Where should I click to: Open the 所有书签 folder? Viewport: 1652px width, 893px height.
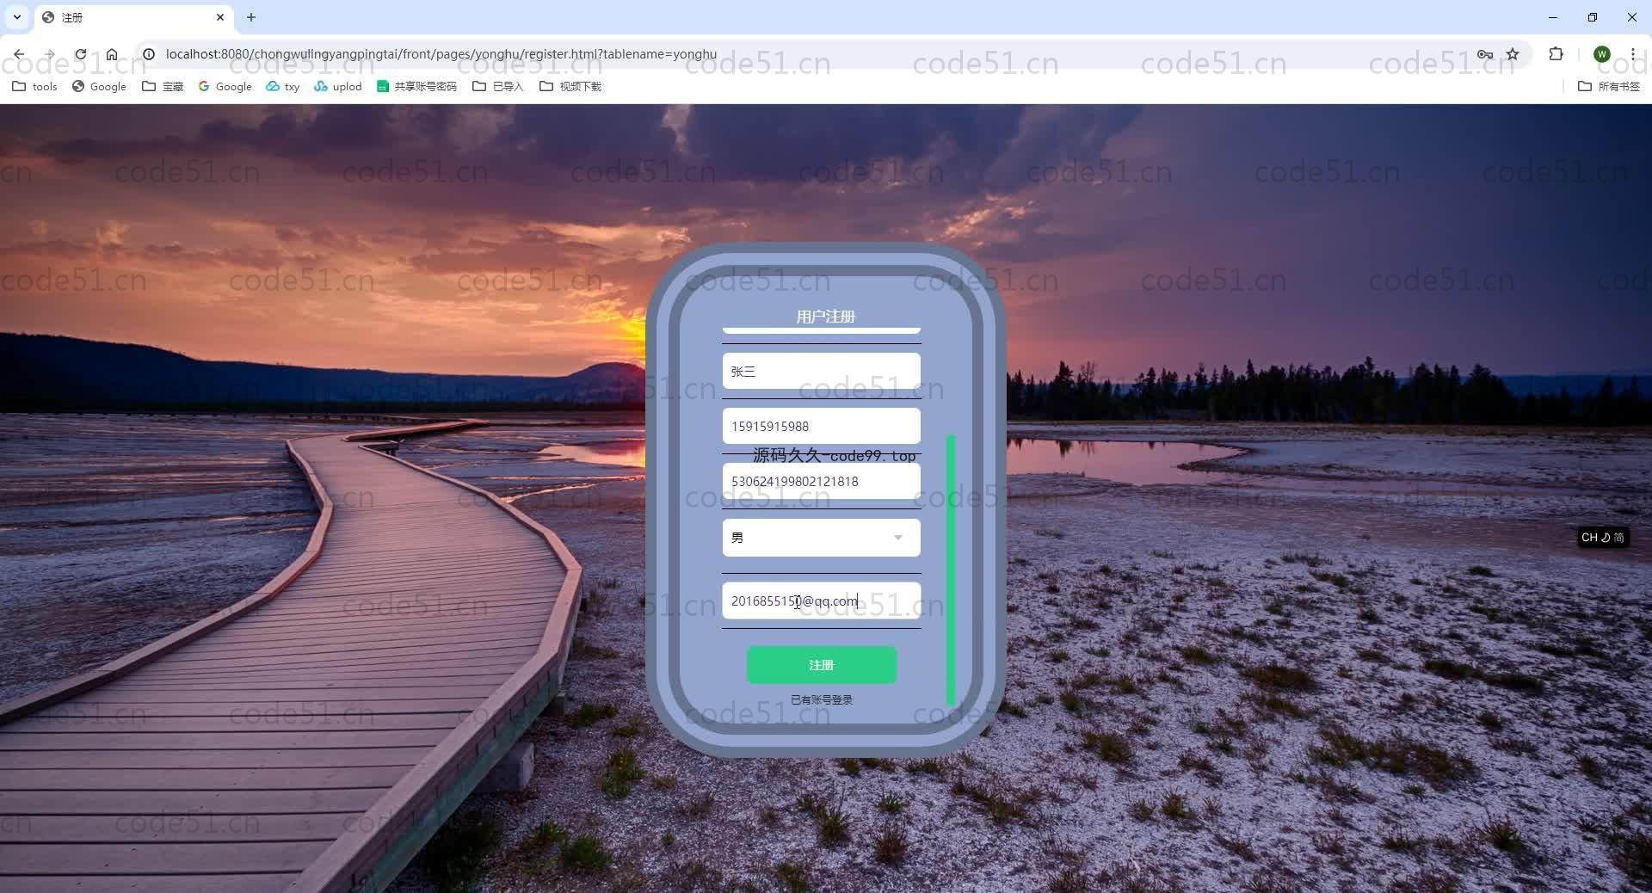point(1609,86)
